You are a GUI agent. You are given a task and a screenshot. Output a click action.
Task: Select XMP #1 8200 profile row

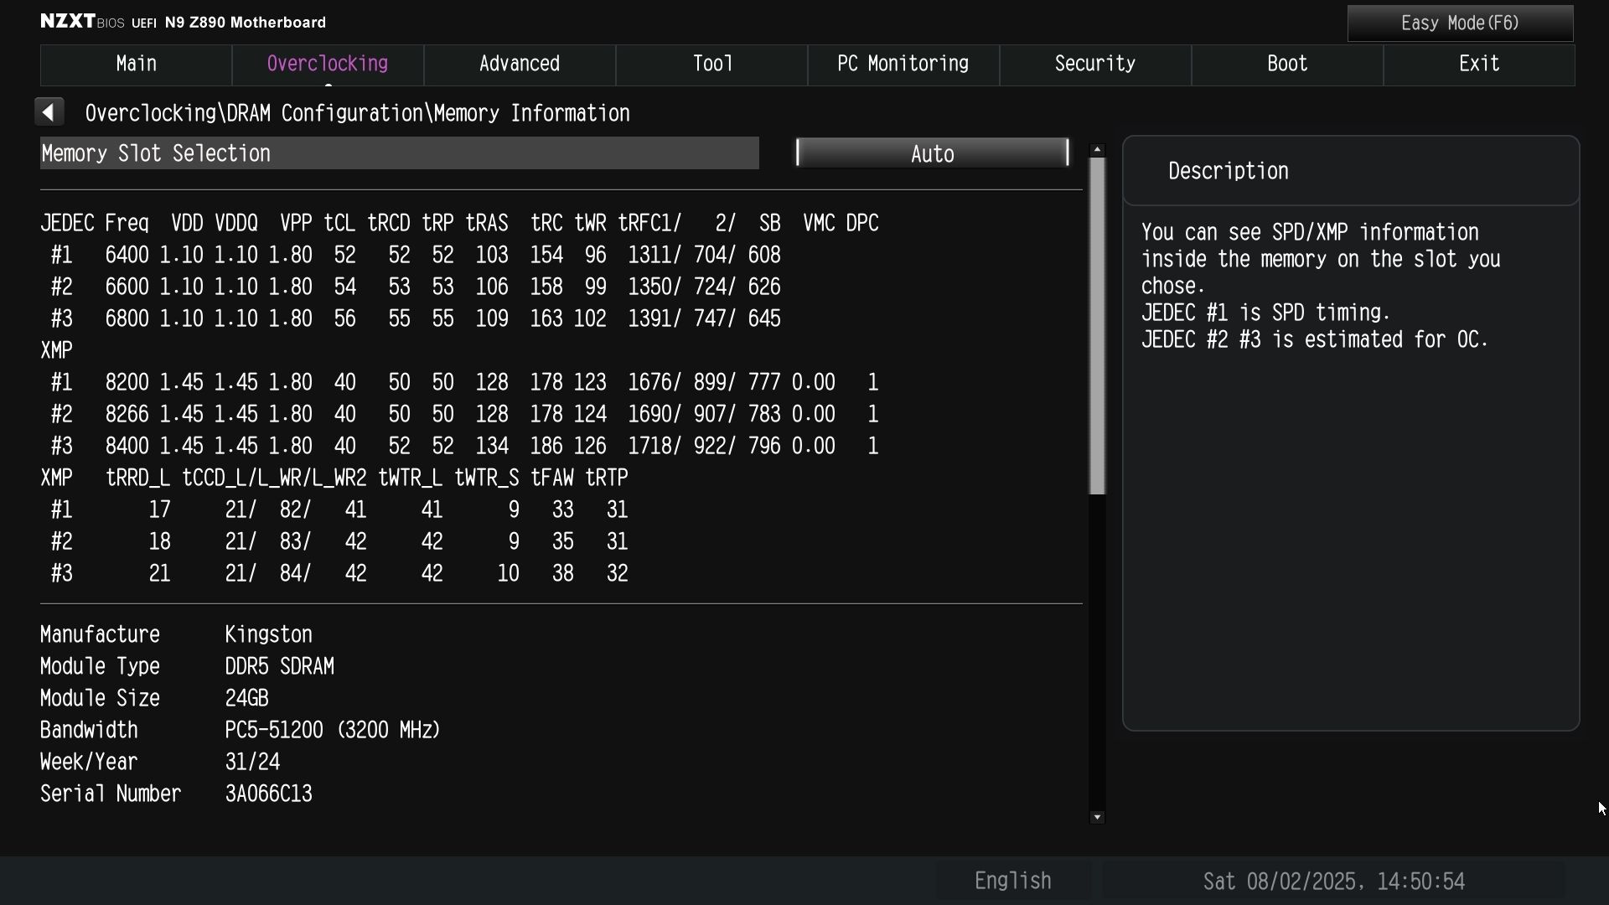(x=463, y=382)
